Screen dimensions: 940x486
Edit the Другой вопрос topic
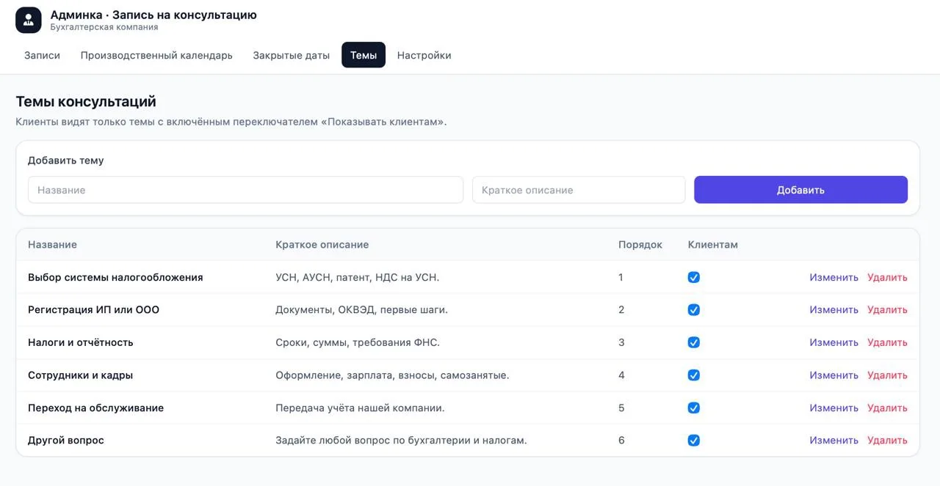834,441
